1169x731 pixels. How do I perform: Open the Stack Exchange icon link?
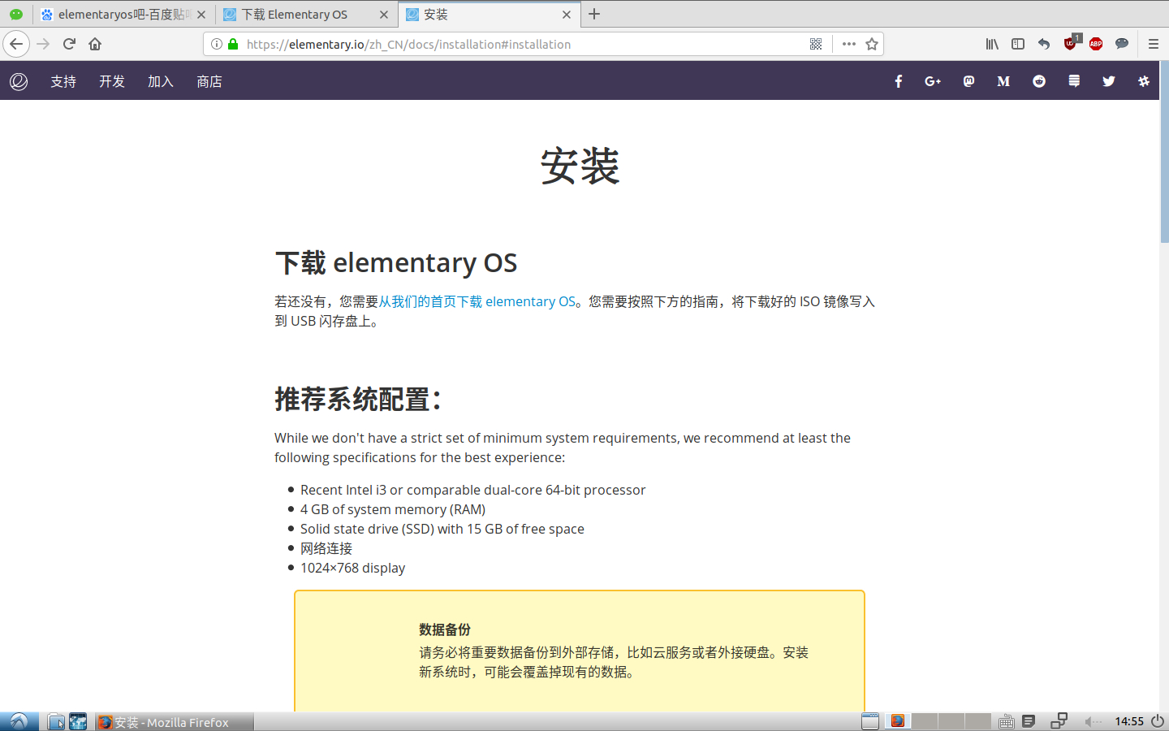click(1074, 81)
